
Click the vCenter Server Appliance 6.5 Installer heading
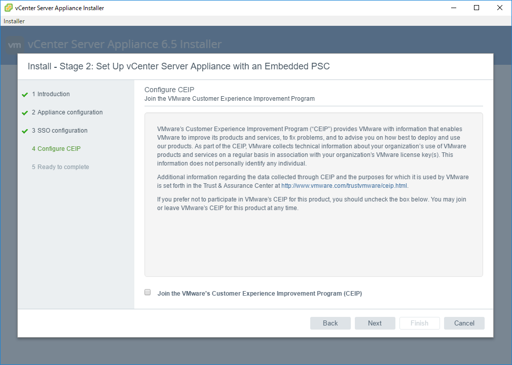(x=125, y=44)
